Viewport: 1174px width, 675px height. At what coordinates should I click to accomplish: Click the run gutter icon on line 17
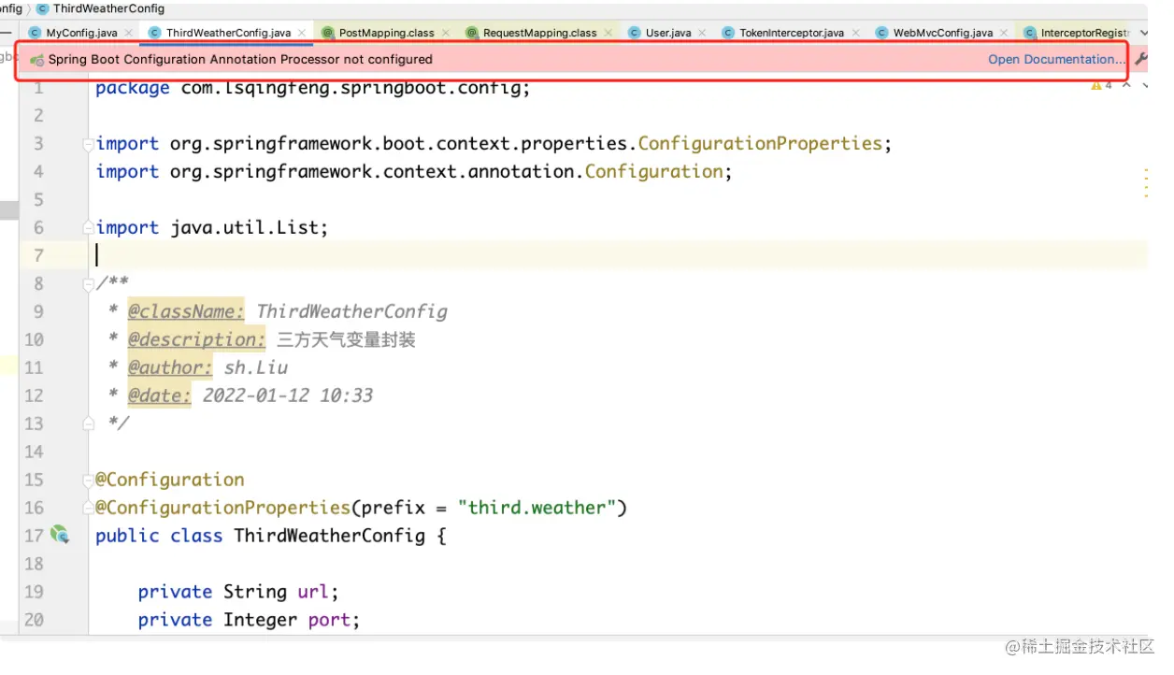coord(60,535)
